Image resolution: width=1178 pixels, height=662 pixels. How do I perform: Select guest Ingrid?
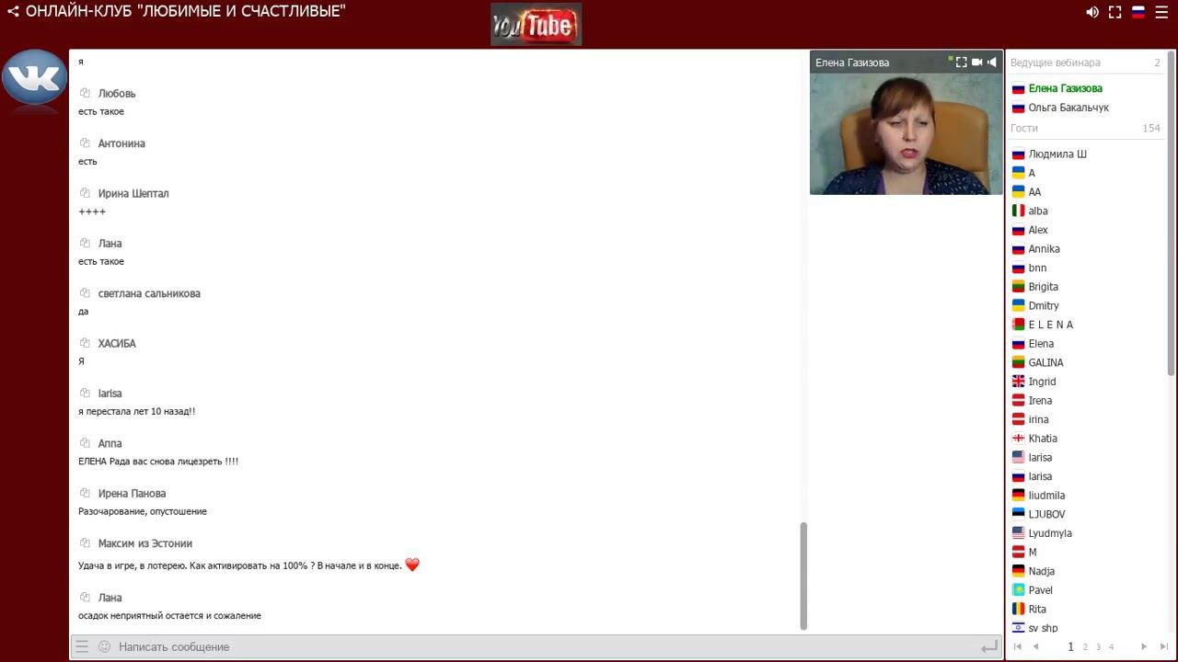tap(1042, 382)
